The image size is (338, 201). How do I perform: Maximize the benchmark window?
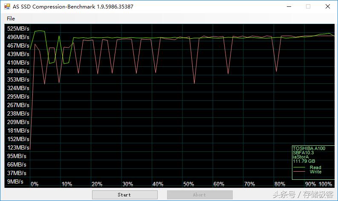(308, 6)
